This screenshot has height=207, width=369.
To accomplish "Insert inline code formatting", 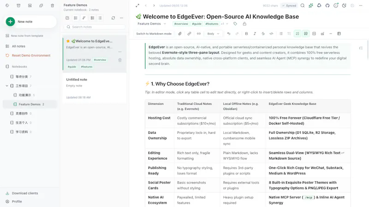I will coord(271,34).
